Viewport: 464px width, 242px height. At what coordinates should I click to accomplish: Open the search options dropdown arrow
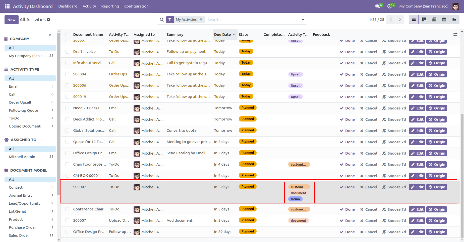(303, 20)
